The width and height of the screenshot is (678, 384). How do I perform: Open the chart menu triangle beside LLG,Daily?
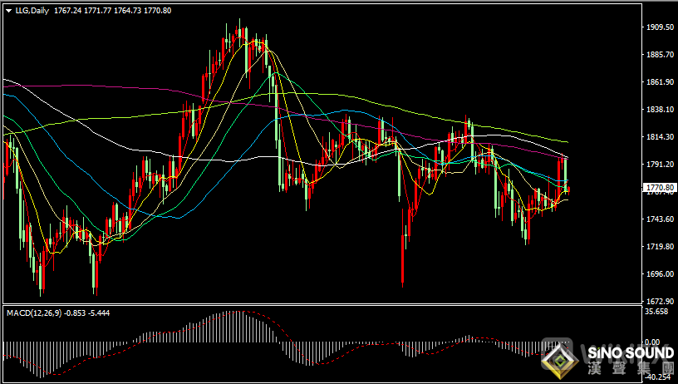(x=8, y=10)
